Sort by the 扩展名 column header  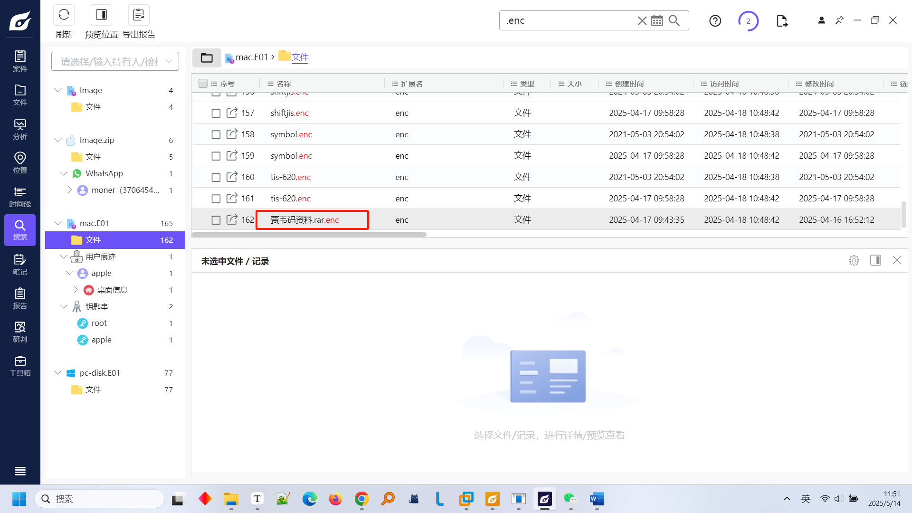412,84
